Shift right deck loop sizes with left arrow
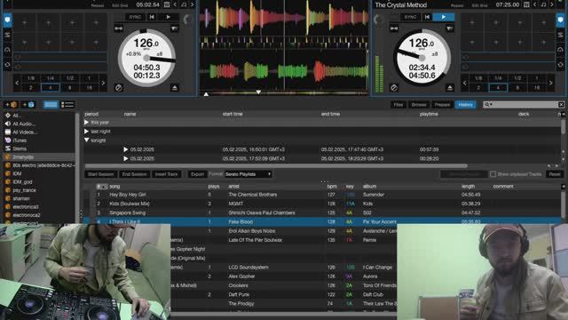 click(x=465, y=83)
